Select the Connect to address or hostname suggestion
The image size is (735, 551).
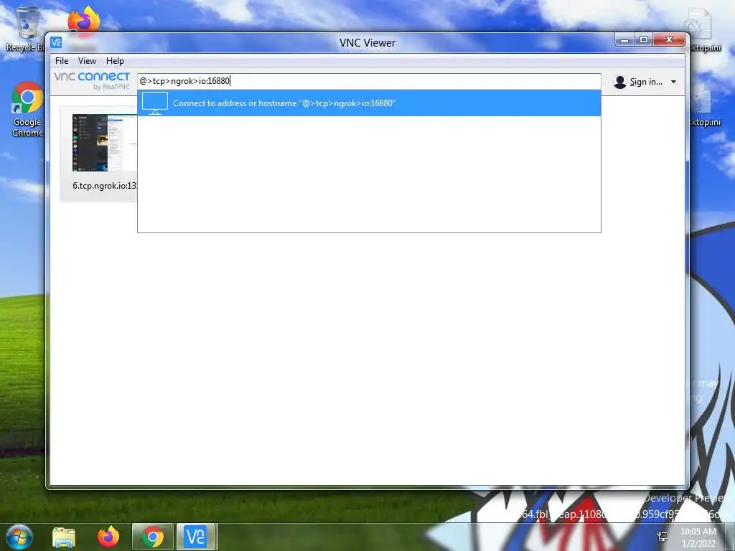pyautogui.click(x=369, y=103)
